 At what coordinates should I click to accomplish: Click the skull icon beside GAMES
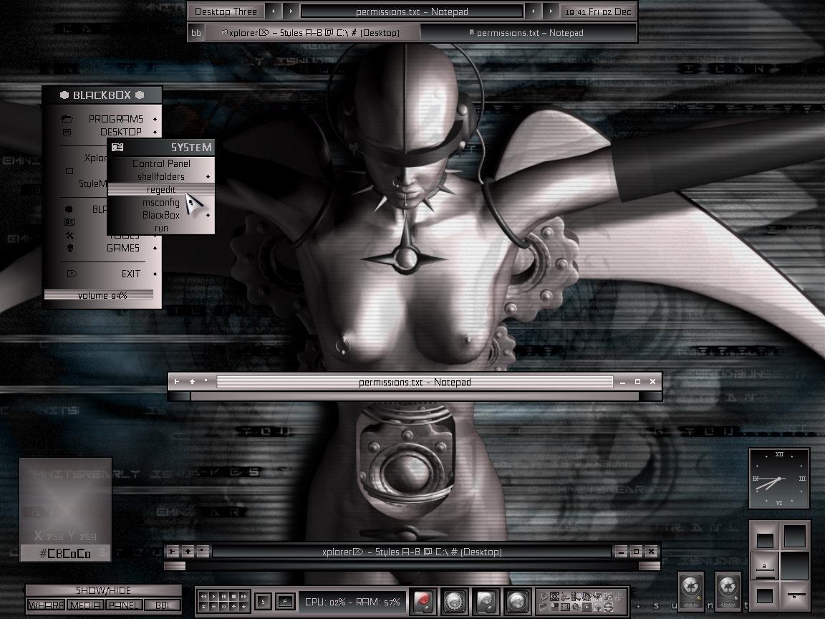point(69,248)
